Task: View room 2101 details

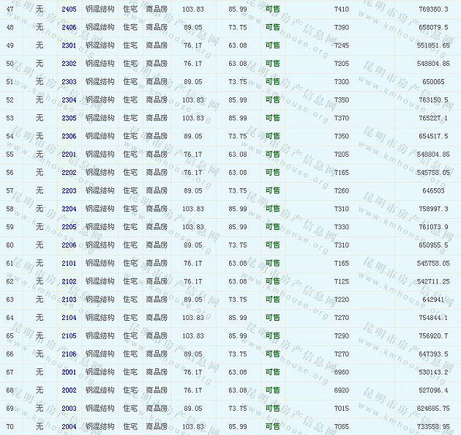Action: [x=69, y=263]
